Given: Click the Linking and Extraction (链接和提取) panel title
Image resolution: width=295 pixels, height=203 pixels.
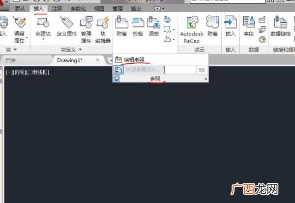Looking at the screenshot, I should (x=284, y=50).
